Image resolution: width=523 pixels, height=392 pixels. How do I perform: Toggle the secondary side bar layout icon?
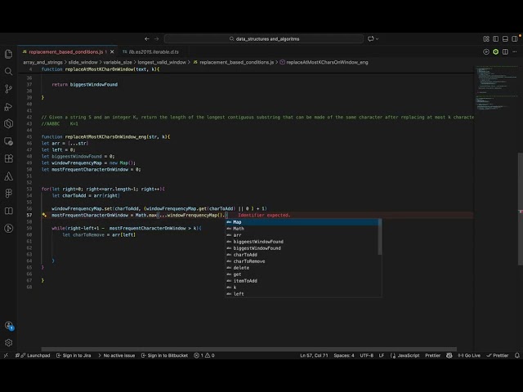click(x=515, y=39)
